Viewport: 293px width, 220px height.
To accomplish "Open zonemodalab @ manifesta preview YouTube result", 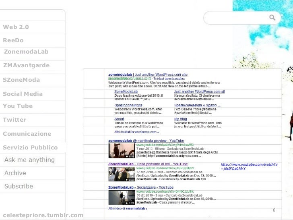I will click(146, 141).
